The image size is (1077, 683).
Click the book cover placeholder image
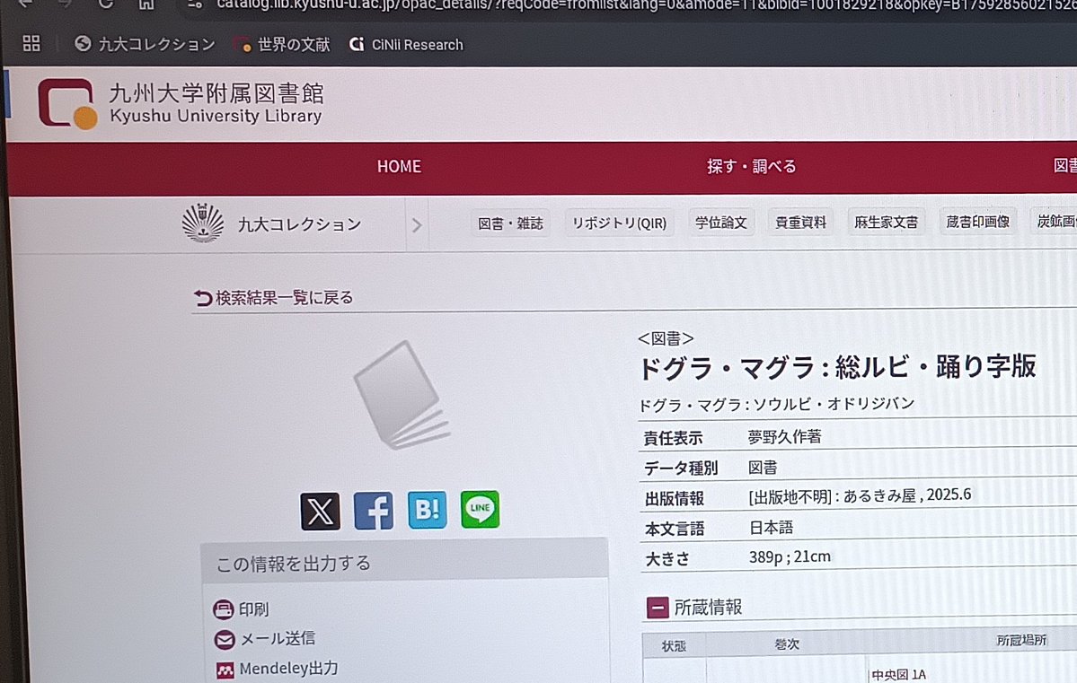point(402,396)
